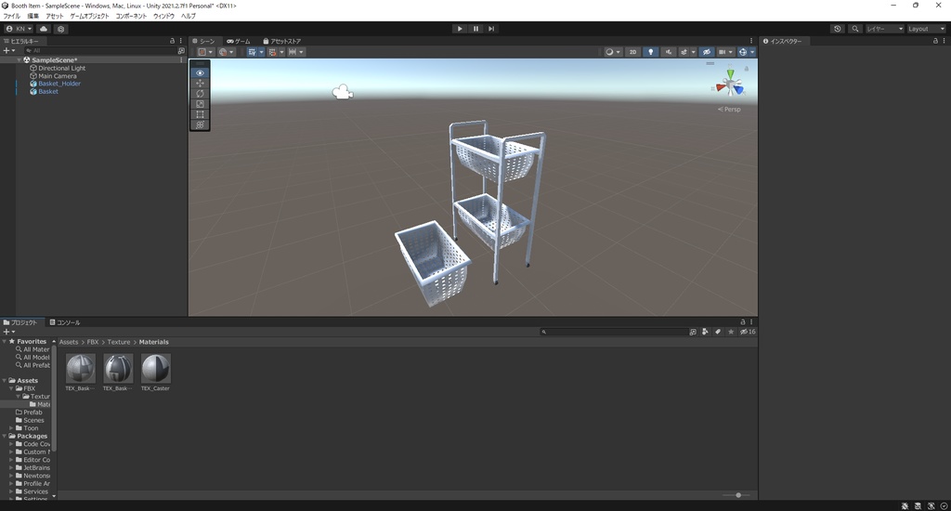This screenshot has height=511, width=951.
Task: Switch to the コンソール (Console) tab
Action: (65, 322)
